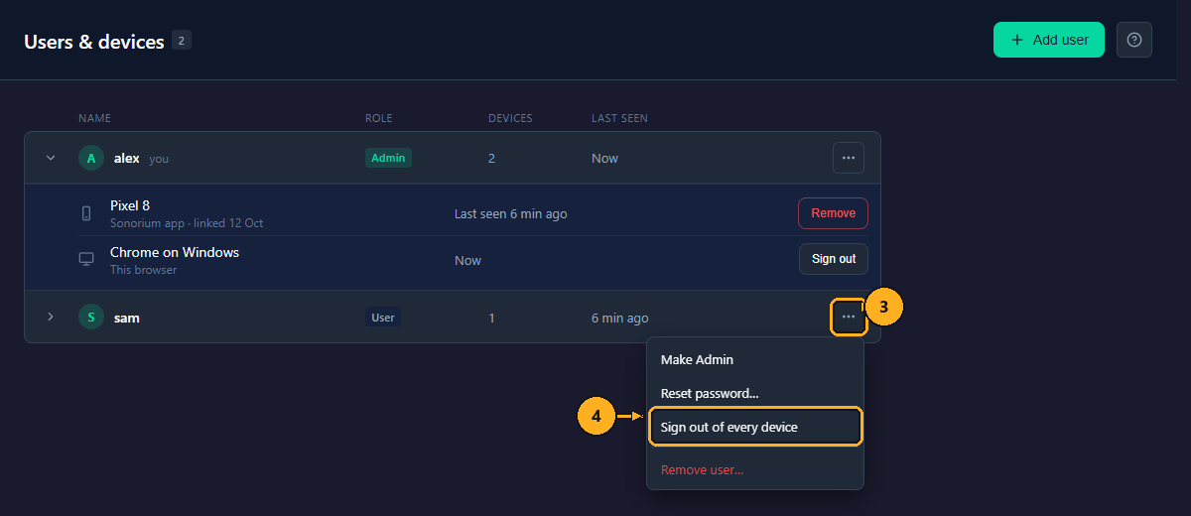Click the user count badge 2

pyautogui.click(x=182, y=40)
